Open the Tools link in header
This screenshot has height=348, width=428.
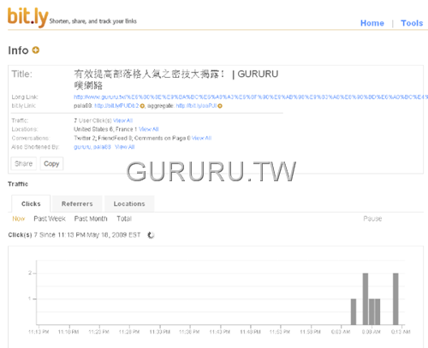pos(412,23)
